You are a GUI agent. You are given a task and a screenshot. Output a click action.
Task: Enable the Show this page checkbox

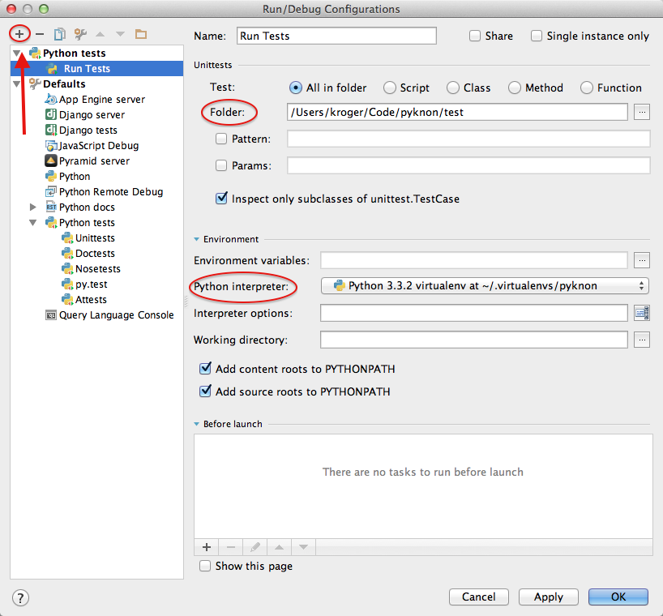pyautogui.click(x=205, y=566)
